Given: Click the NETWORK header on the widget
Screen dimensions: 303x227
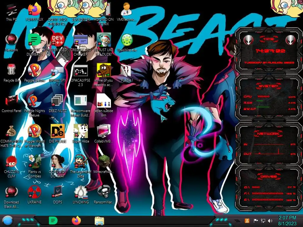Looking at the screenshot, I should click(268, 133).
